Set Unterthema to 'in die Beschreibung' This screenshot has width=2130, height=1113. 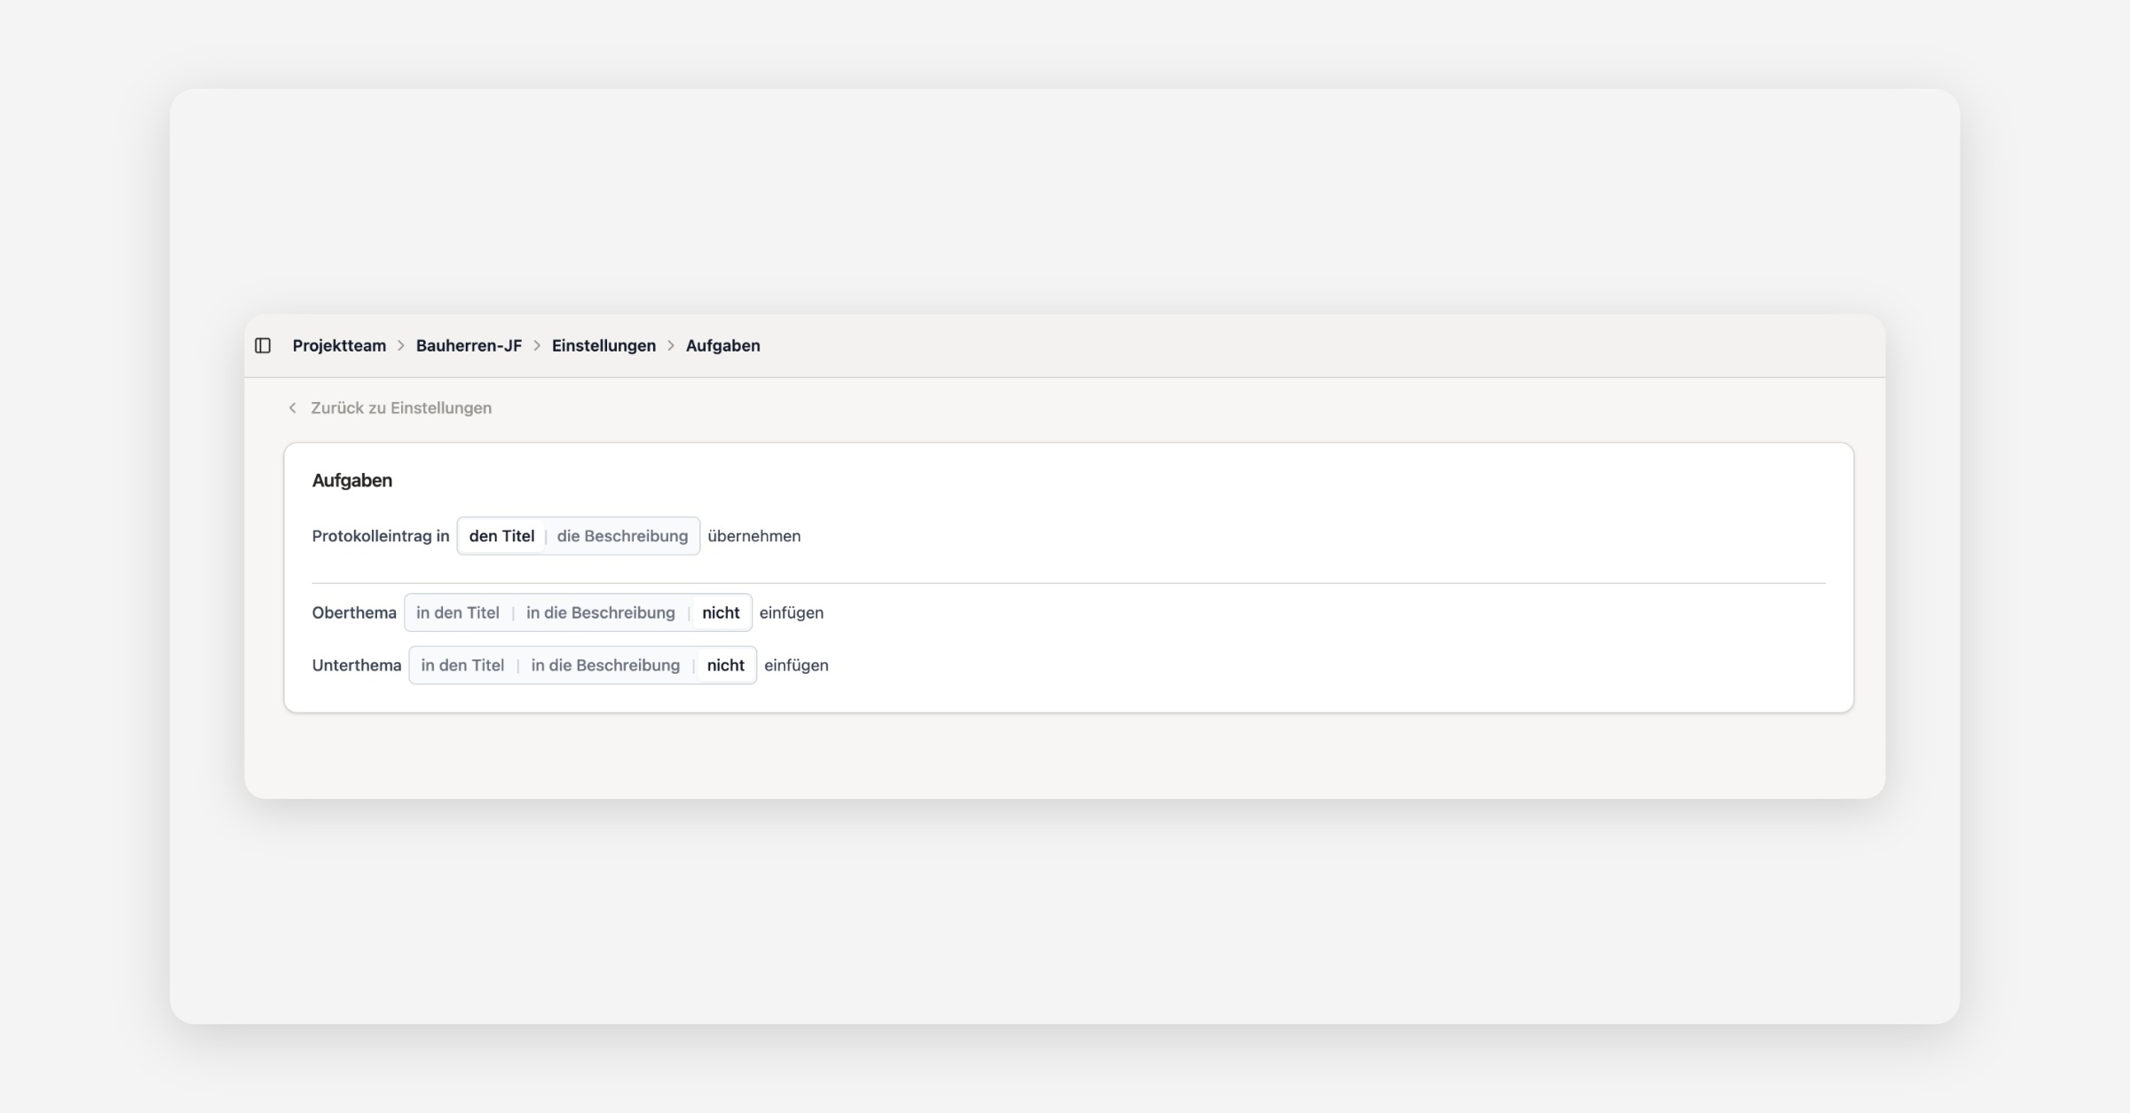click(605, 665)
